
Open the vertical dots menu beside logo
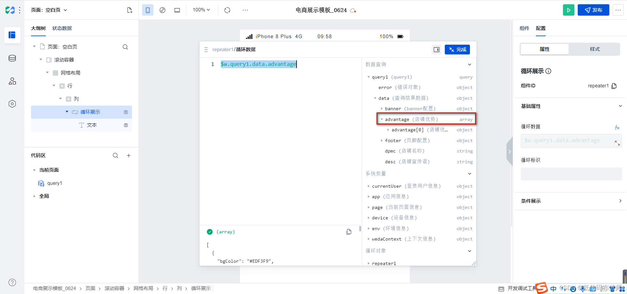tap(20, 10)
